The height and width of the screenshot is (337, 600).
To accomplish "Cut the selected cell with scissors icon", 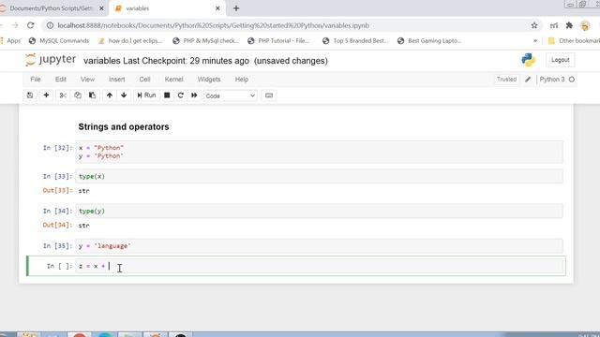I will coord(63,95).
